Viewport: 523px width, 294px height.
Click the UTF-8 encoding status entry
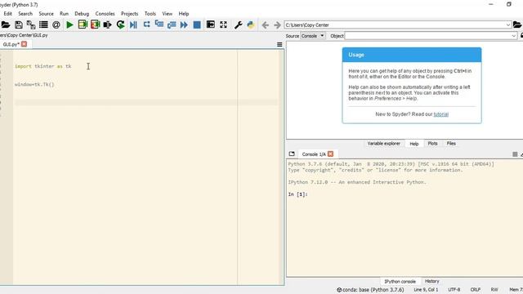[x=454, y=290]
